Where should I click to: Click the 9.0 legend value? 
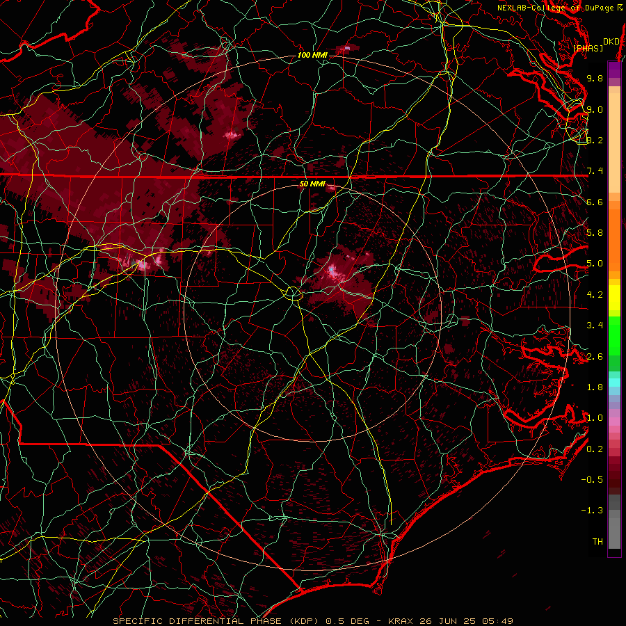[x=595, y=109]
